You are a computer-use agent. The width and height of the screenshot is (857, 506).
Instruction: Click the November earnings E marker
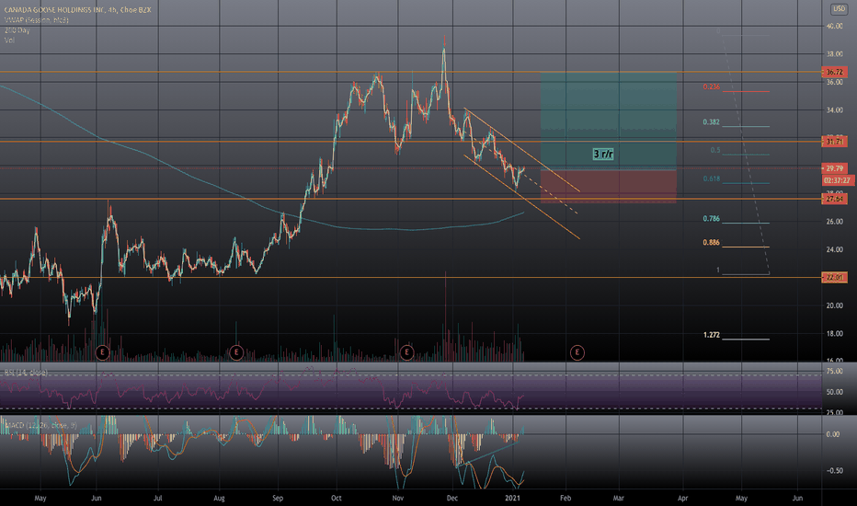[x=406, y=352]
